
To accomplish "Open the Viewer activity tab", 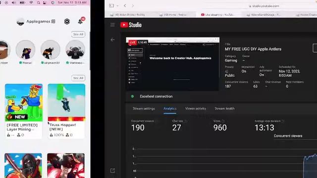I will point(196,109).
